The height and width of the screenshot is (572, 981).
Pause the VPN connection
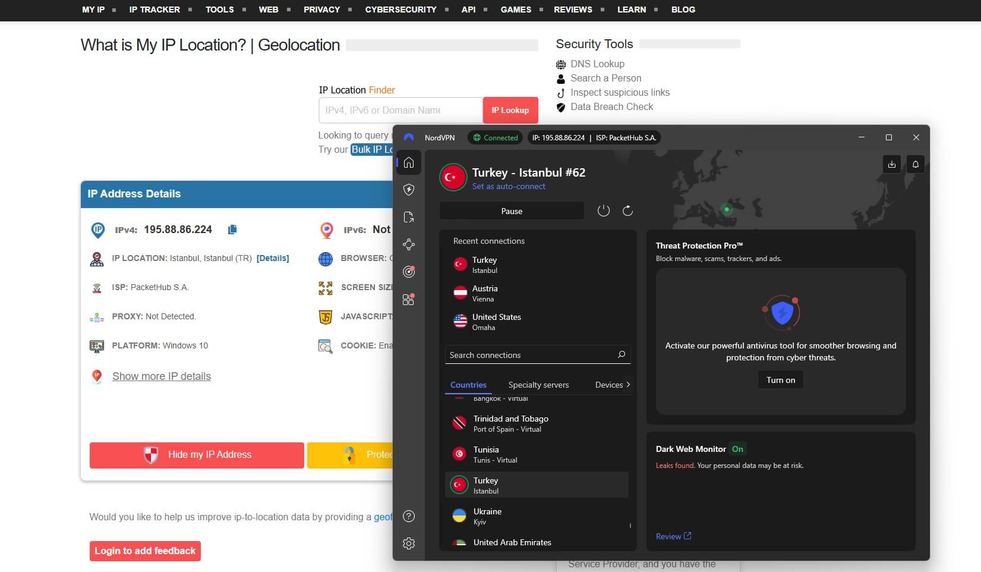(512, 210)
